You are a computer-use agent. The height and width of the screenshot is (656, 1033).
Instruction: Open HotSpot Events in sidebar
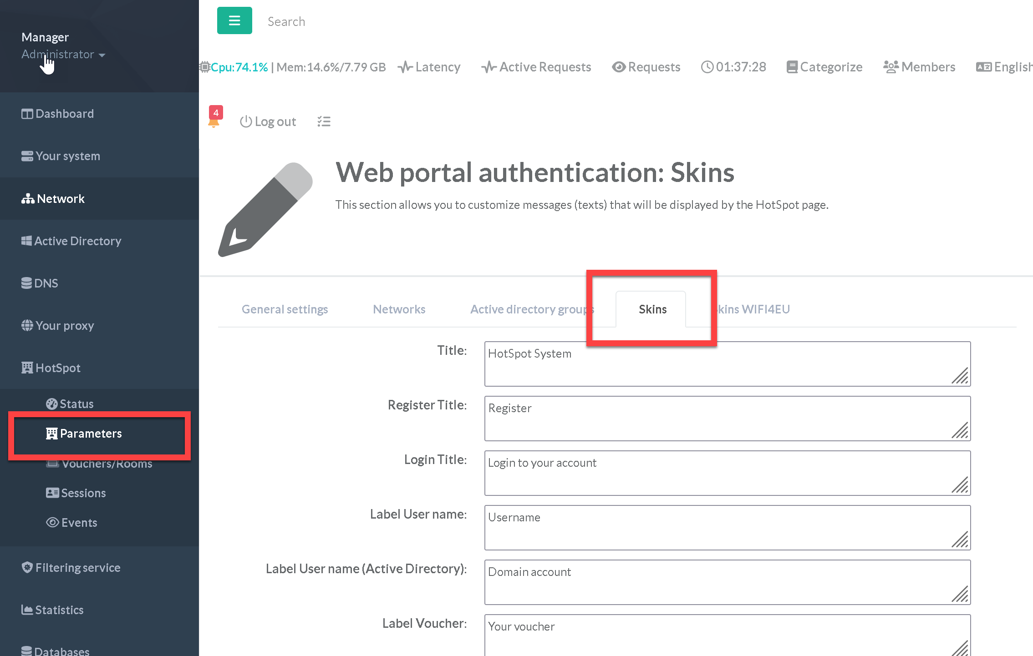79,523
